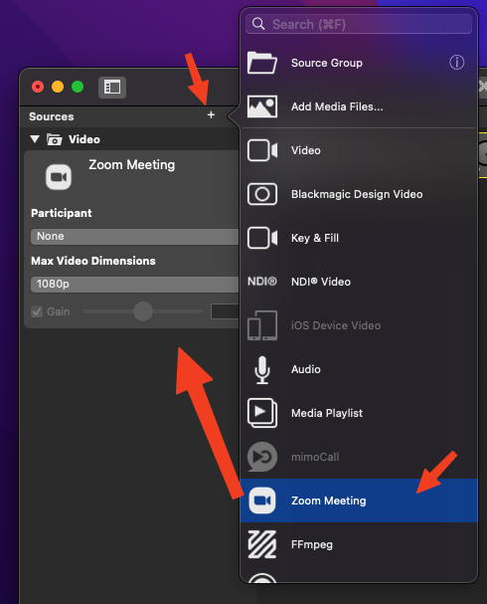Click the Audio microphone icon

[x=262, y=370]
